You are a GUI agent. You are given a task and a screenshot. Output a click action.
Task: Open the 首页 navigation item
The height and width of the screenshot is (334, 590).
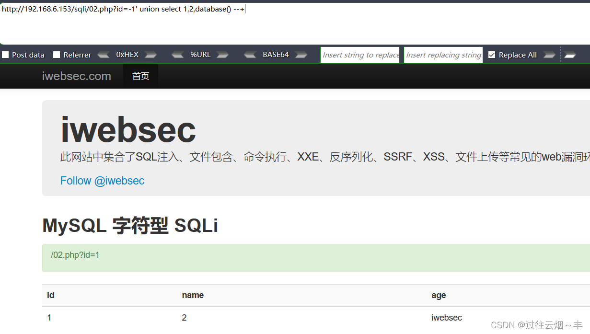point(140,76)
